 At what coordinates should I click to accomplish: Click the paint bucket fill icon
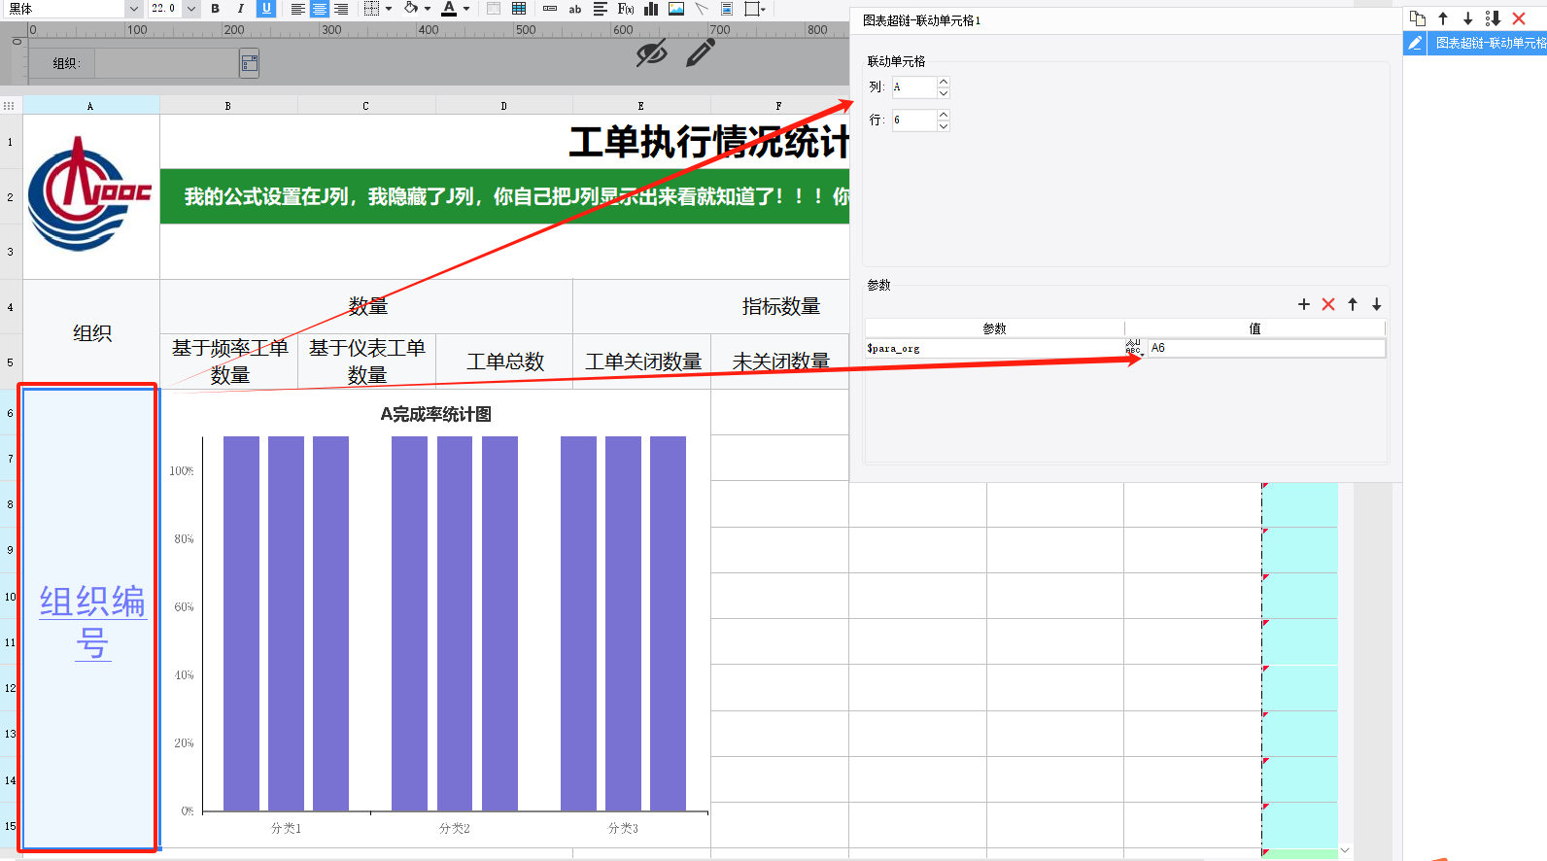[411, 9]
